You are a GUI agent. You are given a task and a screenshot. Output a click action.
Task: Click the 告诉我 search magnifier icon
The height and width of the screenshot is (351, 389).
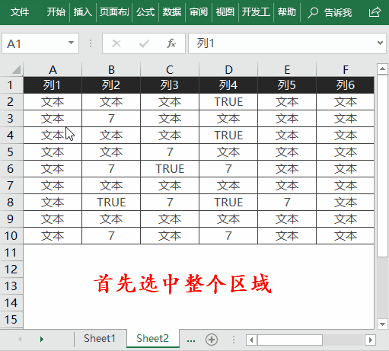click(313, 12)
